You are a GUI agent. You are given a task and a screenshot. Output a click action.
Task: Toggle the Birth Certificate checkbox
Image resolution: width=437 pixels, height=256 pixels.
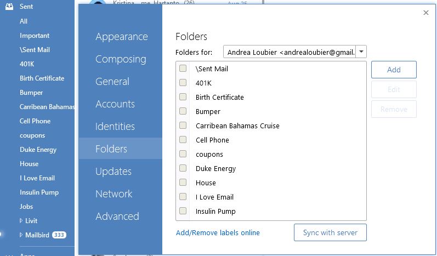click(183, 97)
